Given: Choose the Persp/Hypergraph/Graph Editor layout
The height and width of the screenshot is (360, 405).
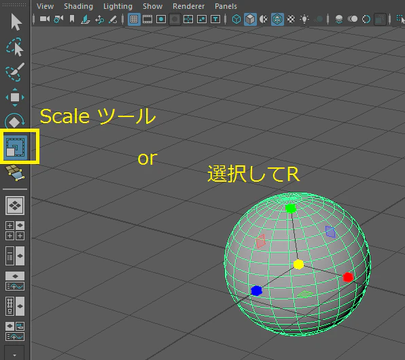Looking at the screenshot, I should tap(15, 331).
